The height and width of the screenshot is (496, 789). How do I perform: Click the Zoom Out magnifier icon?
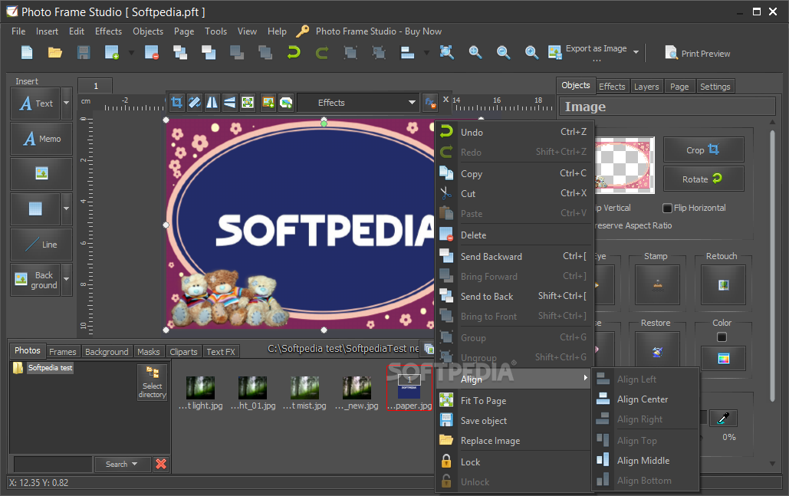(x=503, y=52)
